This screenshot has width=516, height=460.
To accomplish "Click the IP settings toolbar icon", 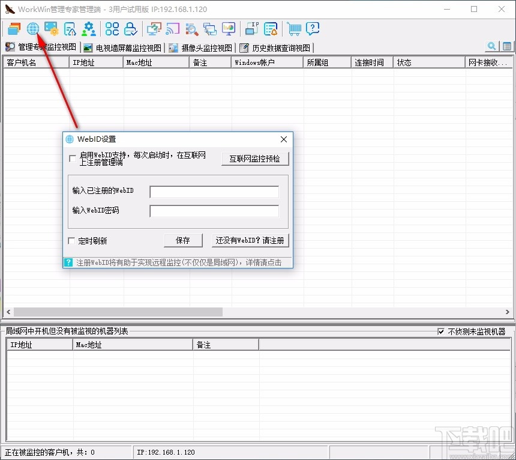I will pyautogui.click(x=251, y=28).
